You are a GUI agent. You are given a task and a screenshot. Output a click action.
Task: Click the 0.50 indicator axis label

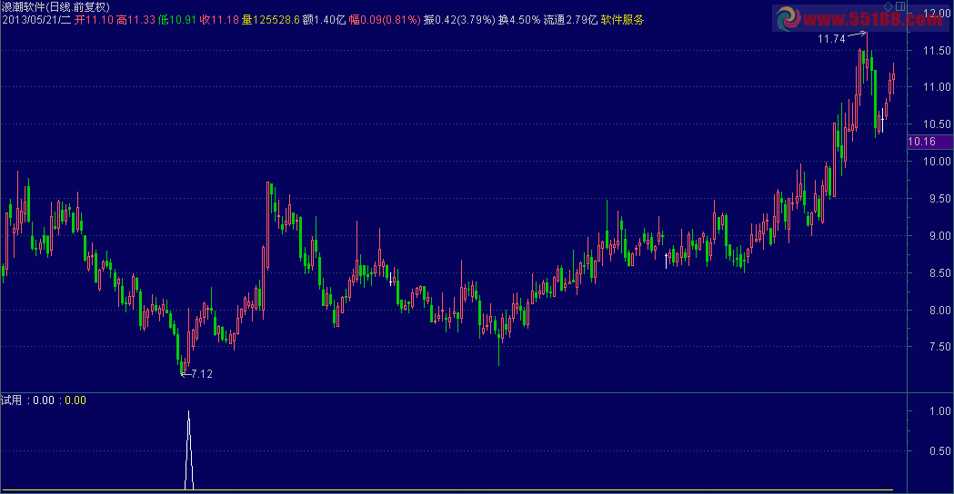pos(939,450)
